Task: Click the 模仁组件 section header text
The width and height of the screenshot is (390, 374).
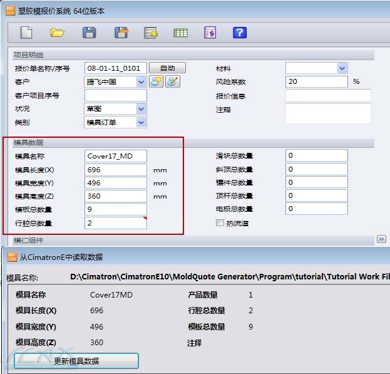Action: (x=28, y=241)
